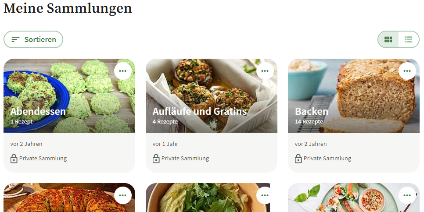Open three-dot menu on Aufläufe und Gratins card
The image size is (424, 212).
(265, 71)
